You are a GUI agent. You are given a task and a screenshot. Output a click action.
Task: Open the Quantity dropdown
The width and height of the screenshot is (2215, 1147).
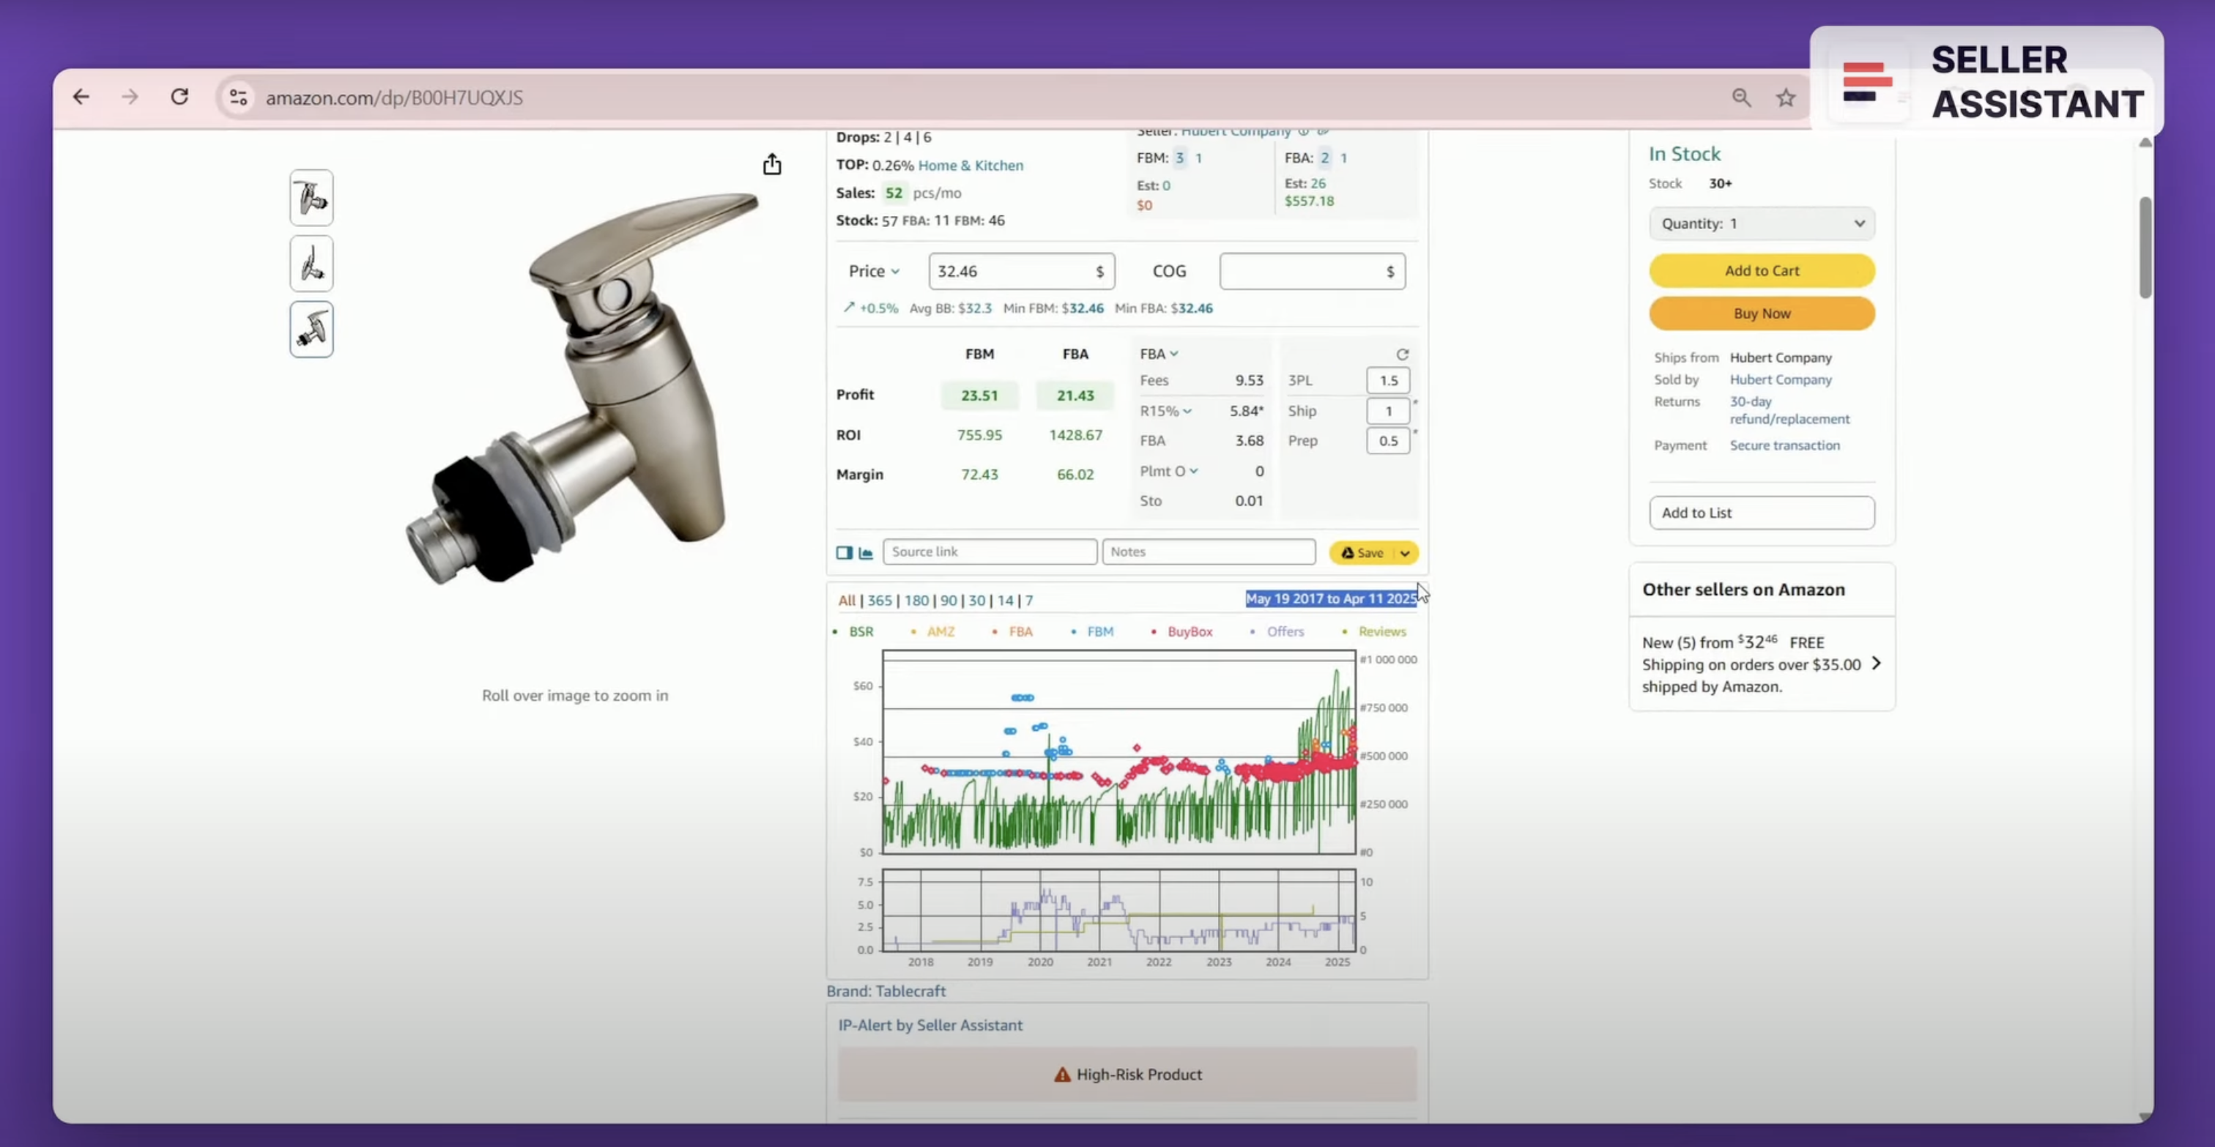[1761, 223]
